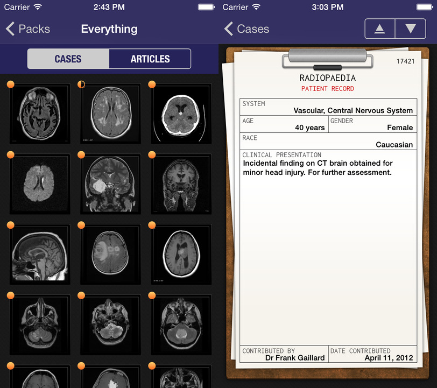Open middle posterior fossa MRI in fourth row
The height and width of the screenshot is (388, 437).
click(x=111, y=324)
